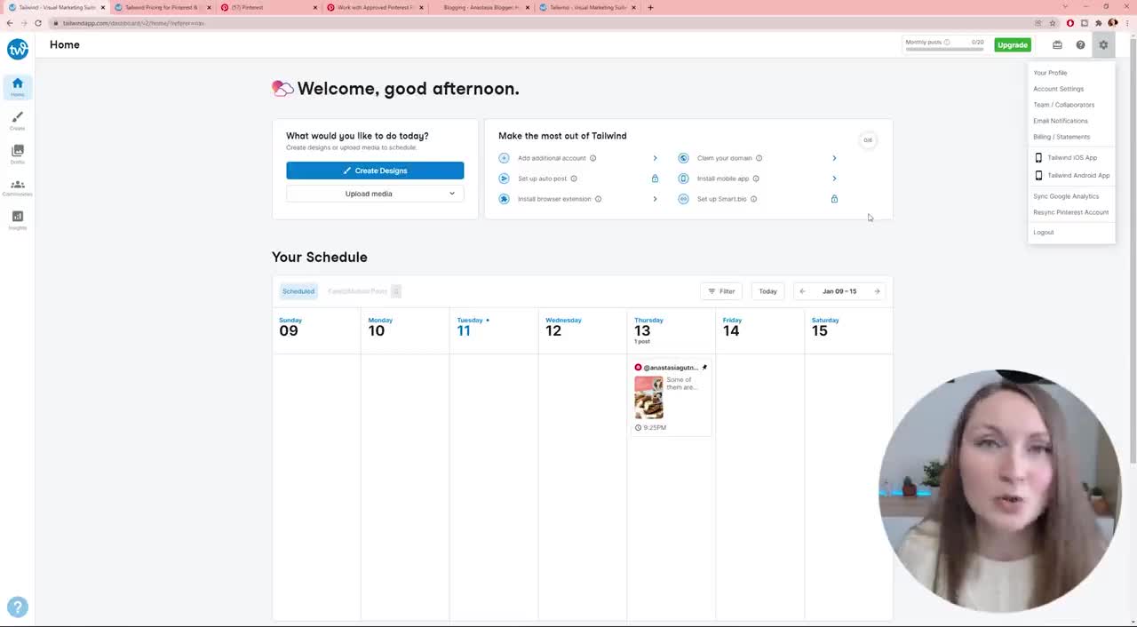Expand arrow for Install browser extension

click(x=655, y=199)
